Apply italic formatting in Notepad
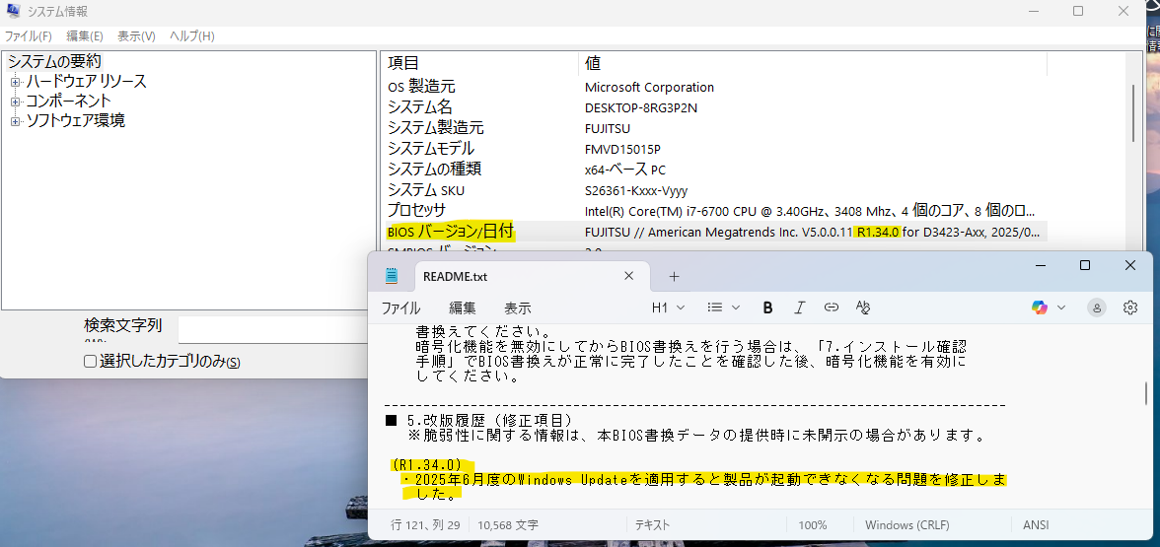 click(800, 308)
